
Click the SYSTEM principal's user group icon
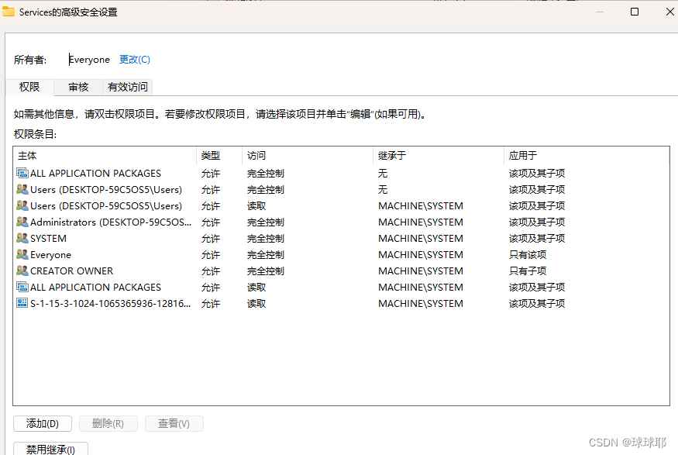pyautogui.click(x=22, y=238)
